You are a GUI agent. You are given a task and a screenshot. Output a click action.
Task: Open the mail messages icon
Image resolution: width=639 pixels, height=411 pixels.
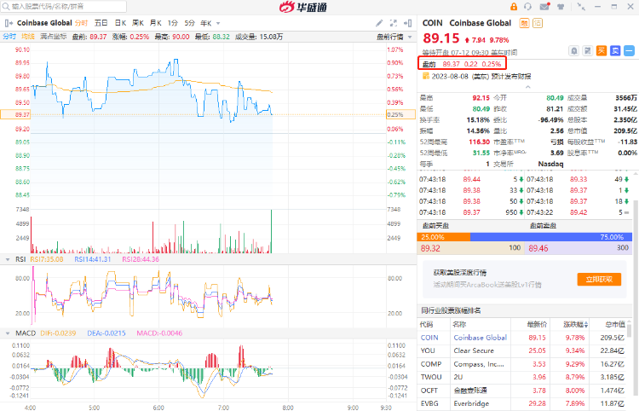point(545,7)
